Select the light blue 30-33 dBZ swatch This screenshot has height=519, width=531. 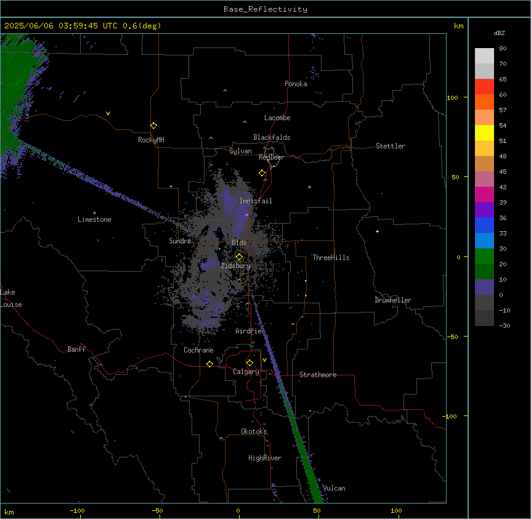[484, 240]
